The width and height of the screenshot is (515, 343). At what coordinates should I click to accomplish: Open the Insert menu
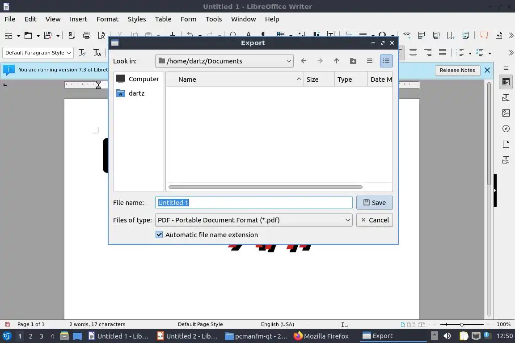pos(79,19)
